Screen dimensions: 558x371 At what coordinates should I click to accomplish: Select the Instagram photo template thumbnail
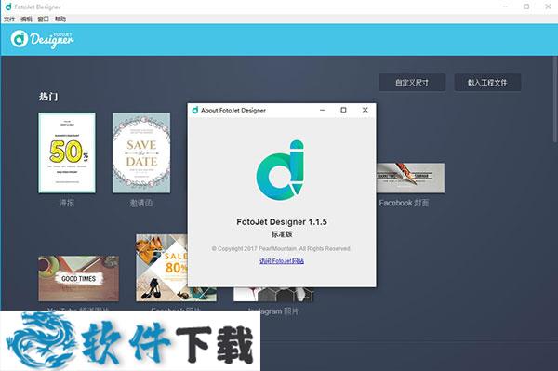coord(273,294)
